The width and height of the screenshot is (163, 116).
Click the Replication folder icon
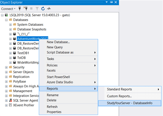coord(10,76)
